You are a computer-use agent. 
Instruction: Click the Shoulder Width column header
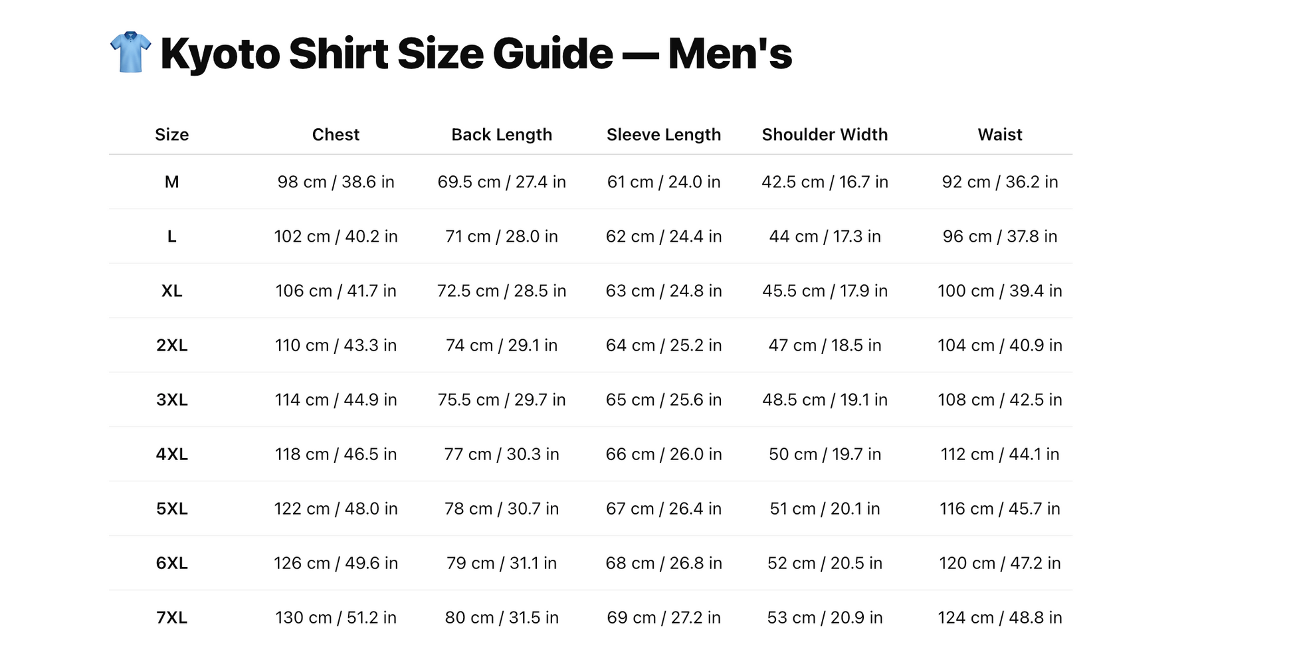click(x=825, y=135)
